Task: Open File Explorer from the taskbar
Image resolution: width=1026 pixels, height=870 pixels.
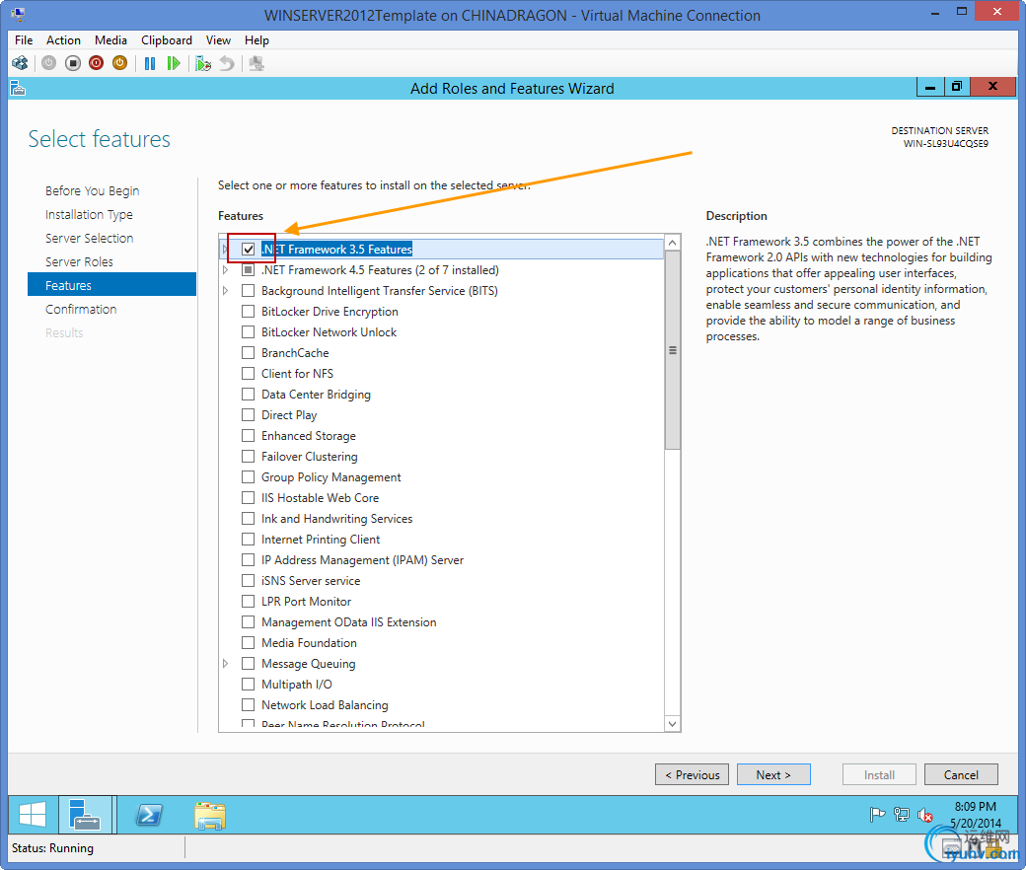Action: coord(210,816)
